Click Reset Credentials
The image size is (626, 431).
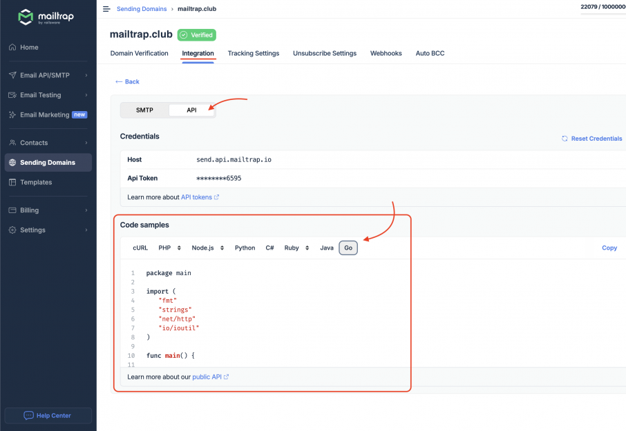point(591,138)
